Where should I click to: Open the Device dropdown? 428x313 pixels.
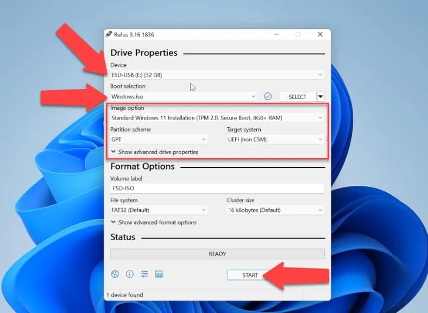(x=217, y=75)
